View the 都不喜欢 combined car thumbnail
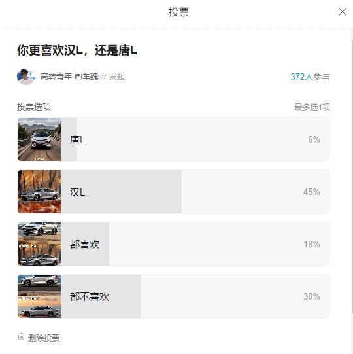This screenshot has height=354, width=353. tap(39, 296)
